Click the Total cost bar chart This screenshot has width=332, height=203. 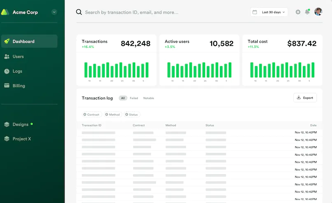click(x=282, y=72)
